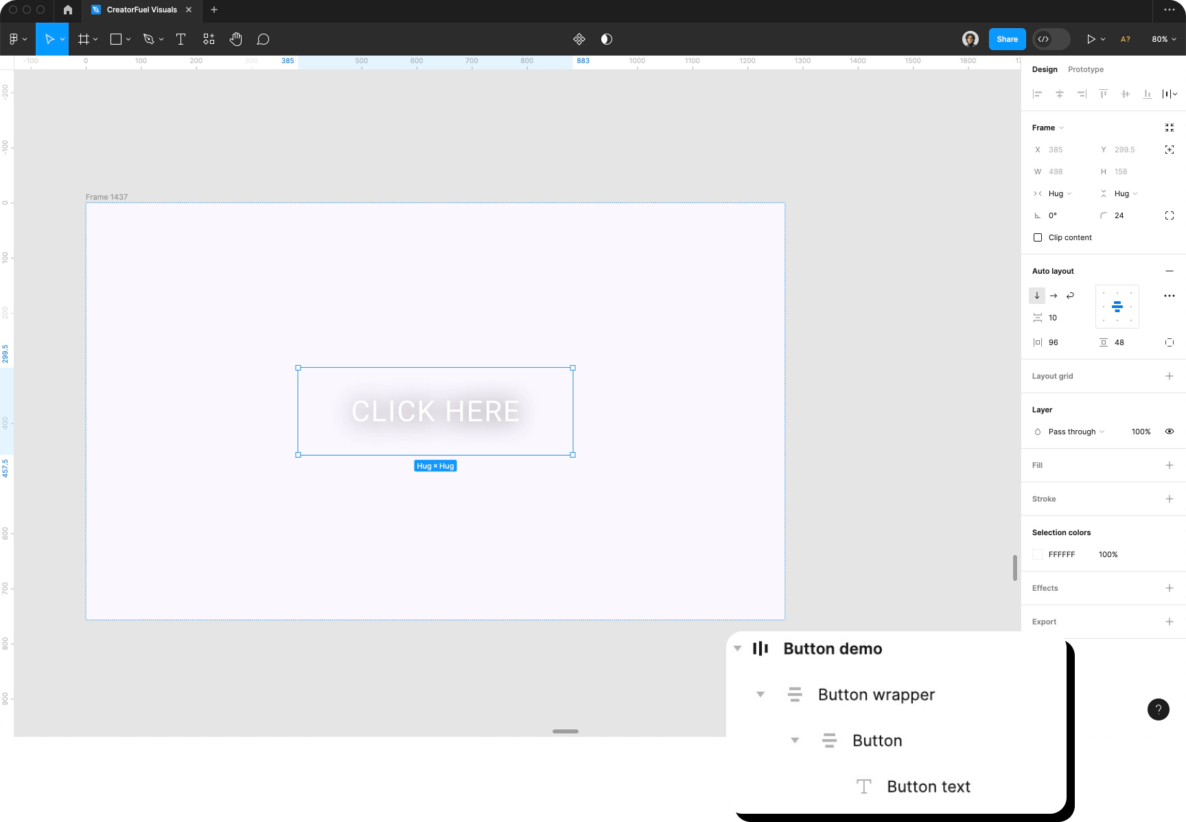1186x822 pixels.
Task: Select the Rectangle shape tool
Action: (115, 39)
